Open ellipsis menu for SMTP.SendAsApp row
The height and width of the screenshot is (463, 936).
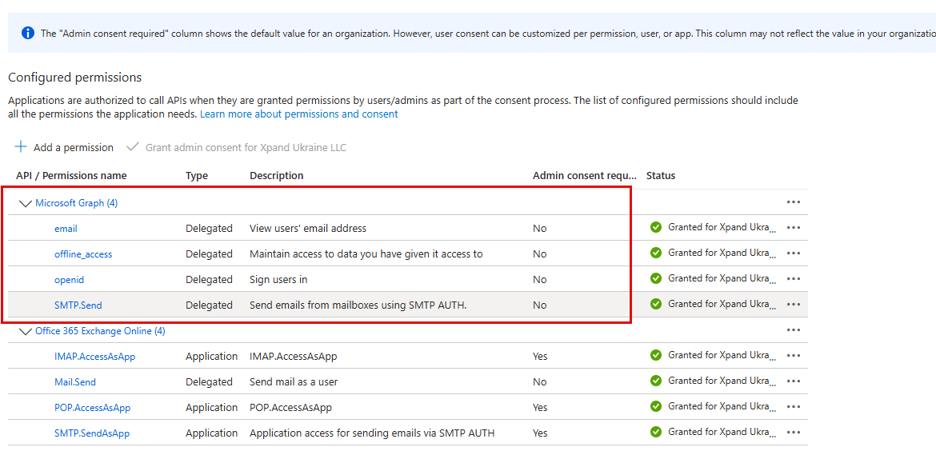tap(793, 433)
